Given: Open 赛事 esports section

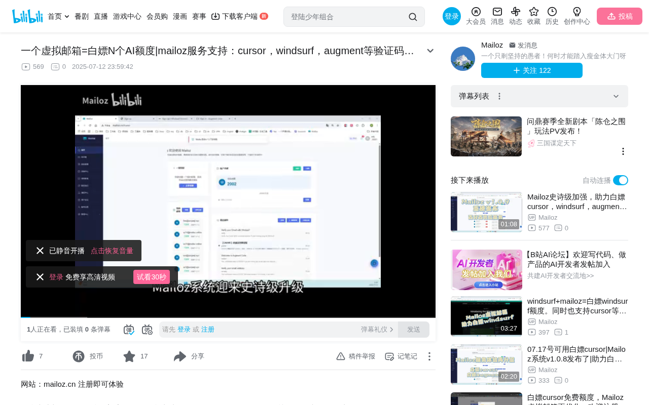Looking at the screenshot, I should (199, 16).
